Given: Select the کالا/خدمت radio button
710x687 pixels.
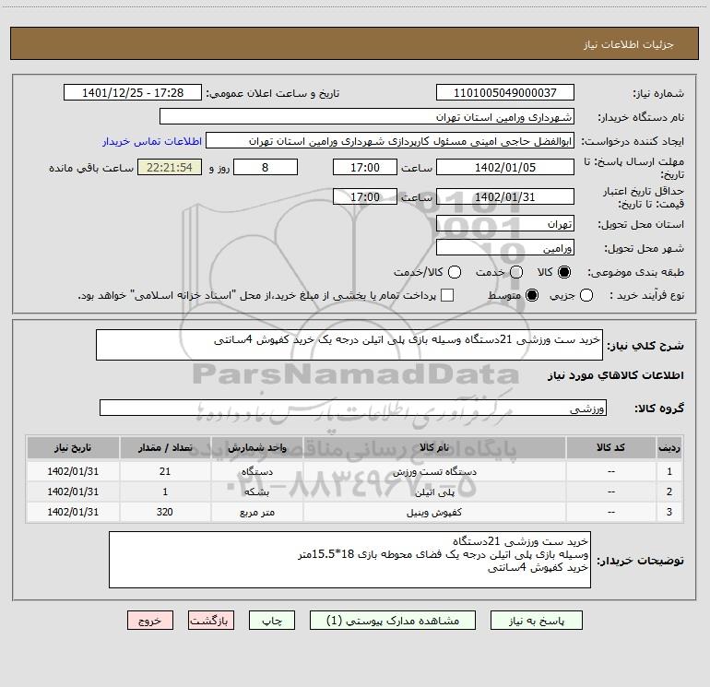Looking at the screenshot, I should 455,272.
